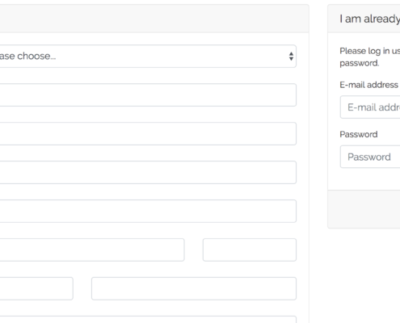The width and height of the screenshot is (400, 323).
Task: Click the "E-mail address" label
Action: pyautogui.click(x=368, y=85)
